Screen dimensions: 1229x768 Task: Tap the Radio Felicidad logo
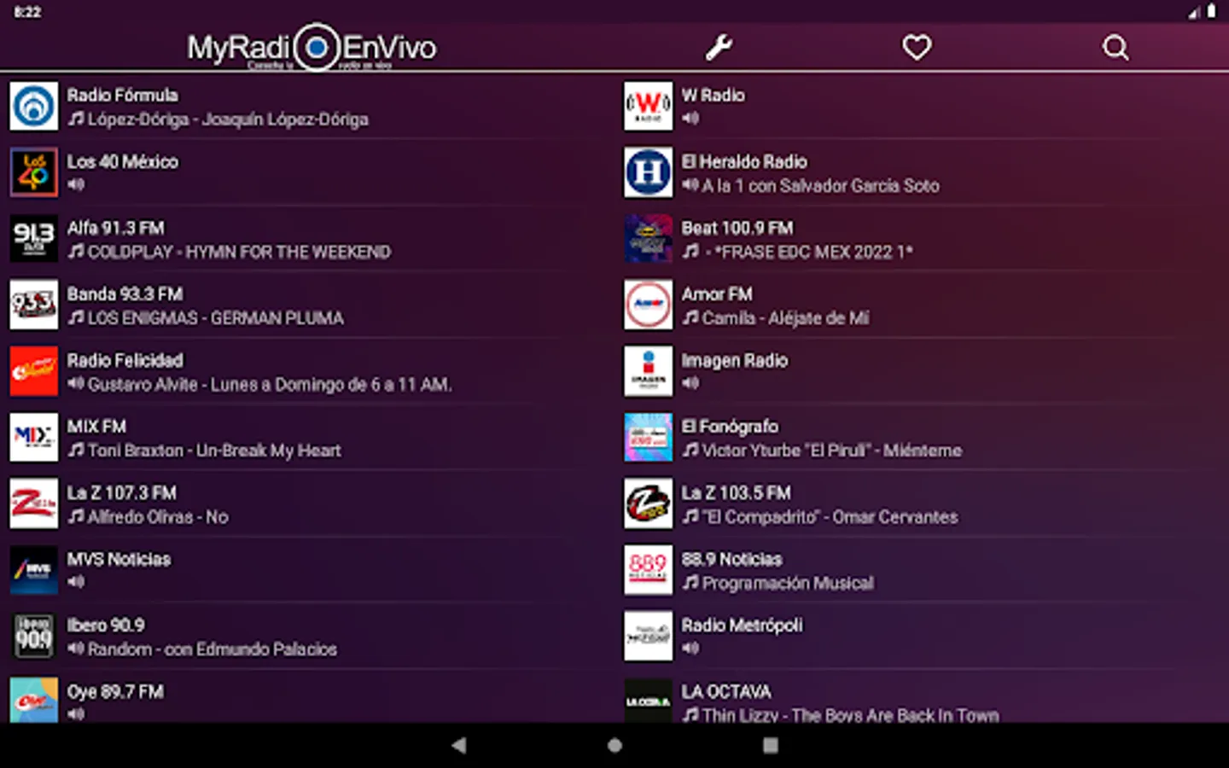point(34,371)
